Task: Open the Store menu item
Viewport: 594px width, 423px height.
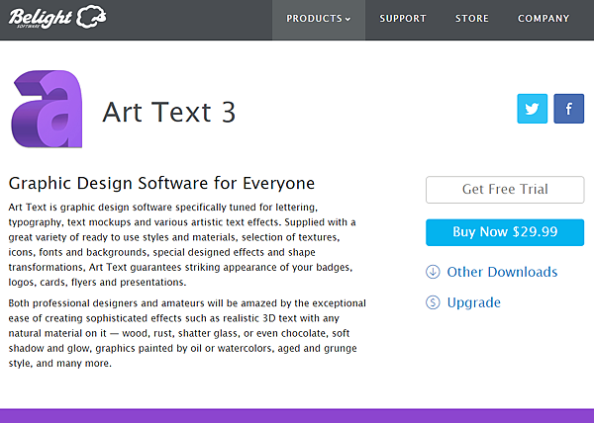Action: point(471,19)
